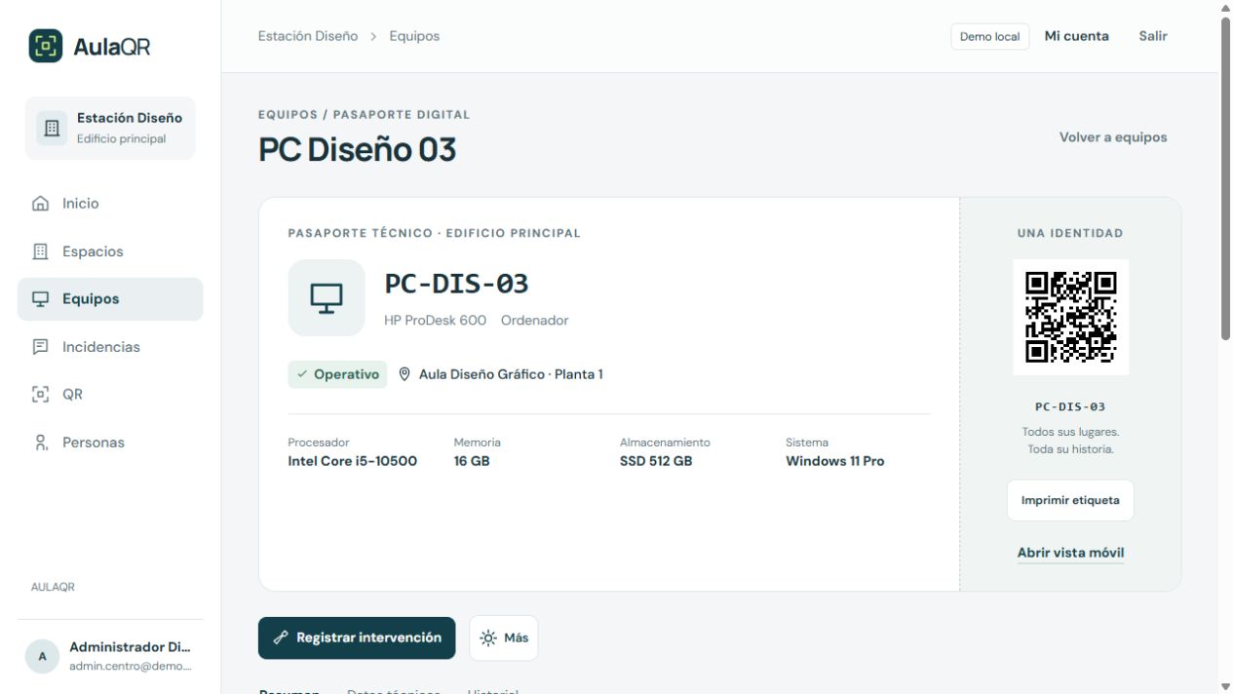Click the Demo local badge
Viewport: 1233px width, 694px height.
990,37
